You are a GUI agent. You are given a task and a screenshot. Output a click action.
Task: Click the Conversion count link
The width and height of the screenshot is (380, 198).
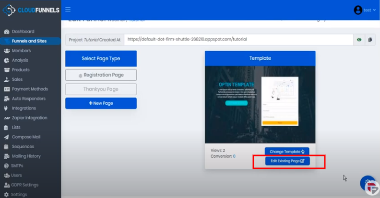[234, 156]
